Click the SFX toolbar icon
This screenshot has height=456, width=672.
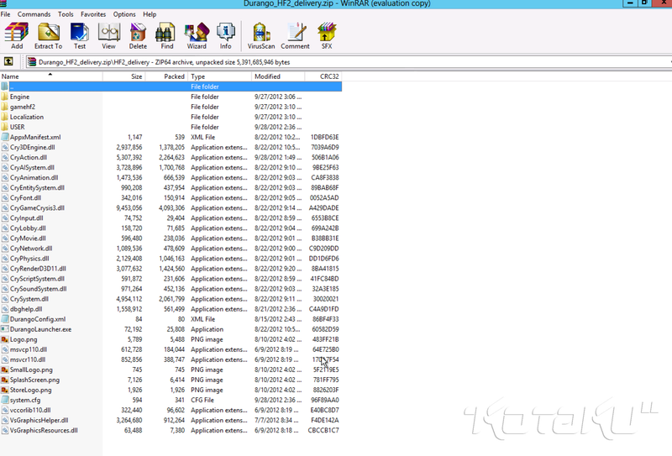pos(327,33)
